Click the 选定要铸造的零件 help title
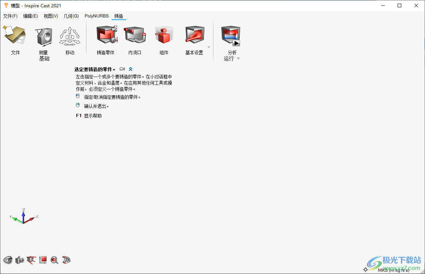Image resolution: width=425 pixels, height=274 pixels. [94, 69]
